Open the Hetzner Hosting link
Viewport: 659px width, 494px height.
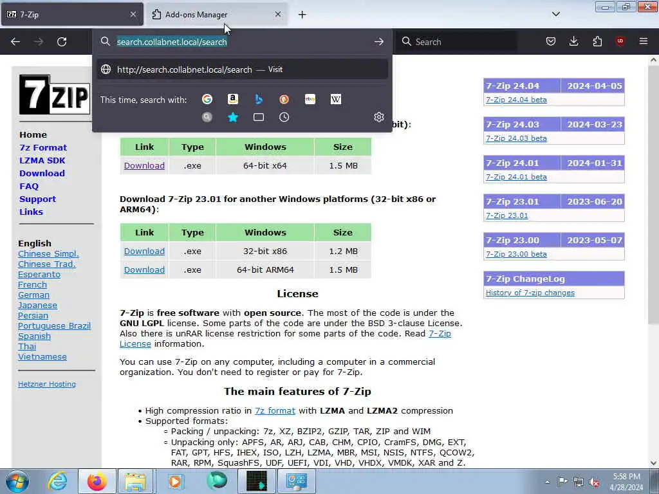[x=47, y=384]
